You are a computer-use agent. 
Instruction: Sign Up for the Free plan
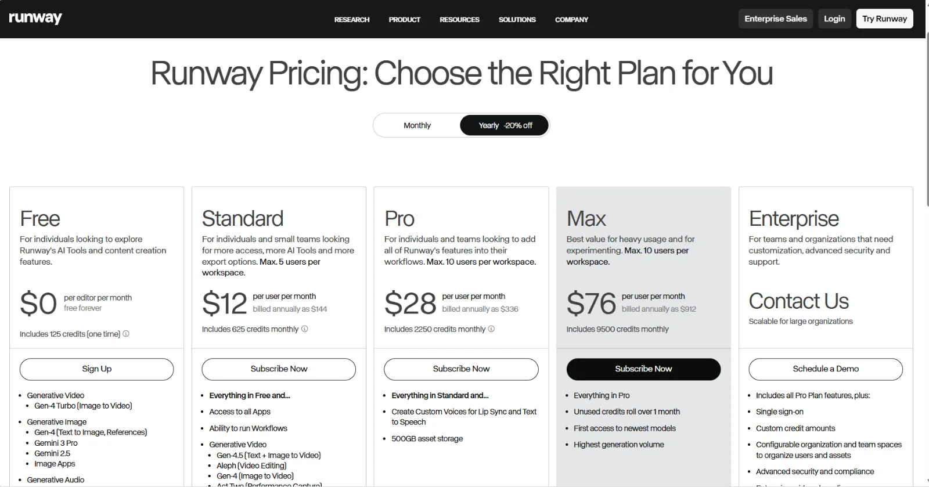(96, 369)
